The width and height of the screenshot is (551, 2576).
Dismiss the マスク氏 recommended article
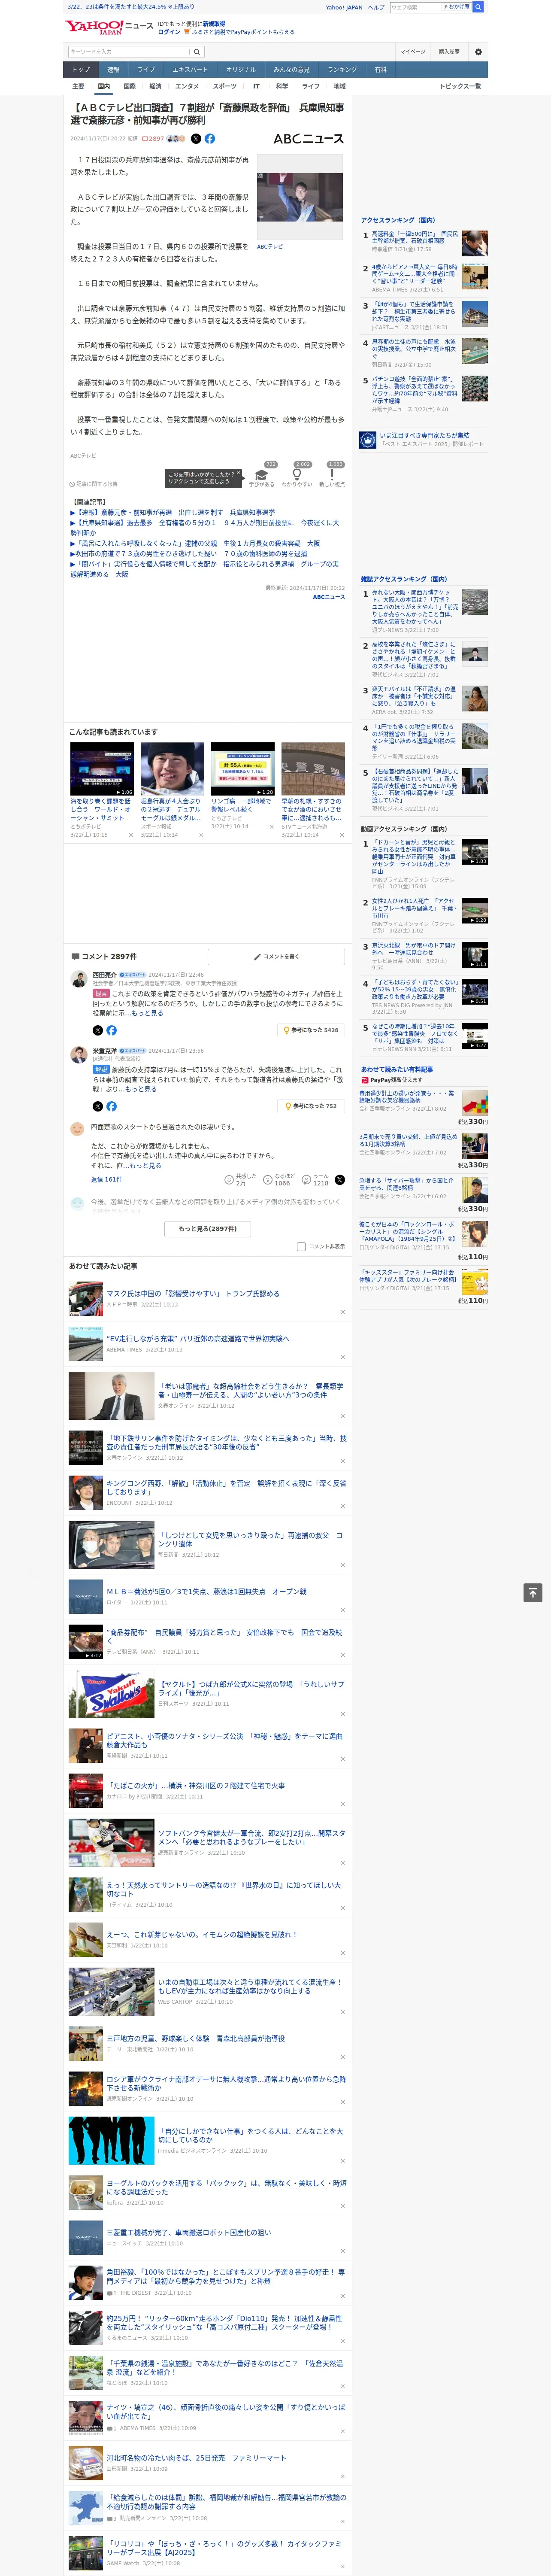[342, 1312]
